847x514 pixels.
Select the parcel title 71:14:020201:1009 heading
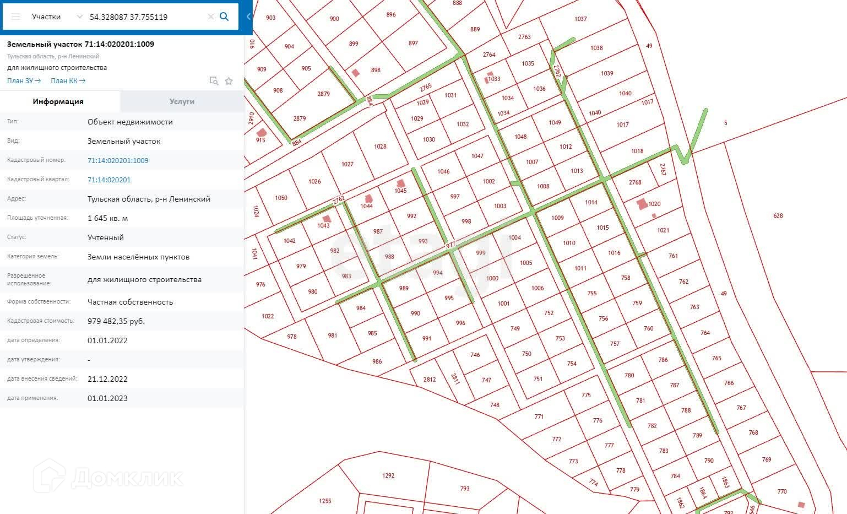tap(80, 44)
